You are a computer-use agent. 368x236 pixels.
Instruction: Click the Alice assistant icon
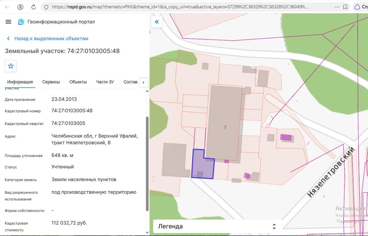(x=357, y=7)
